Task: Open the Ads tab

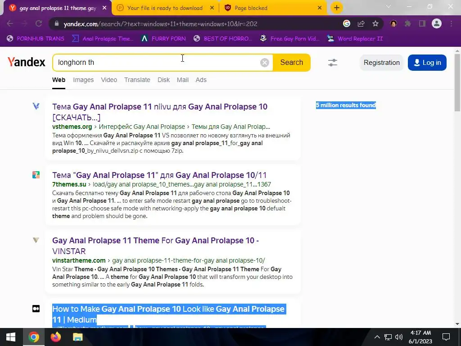Action: 201,80
